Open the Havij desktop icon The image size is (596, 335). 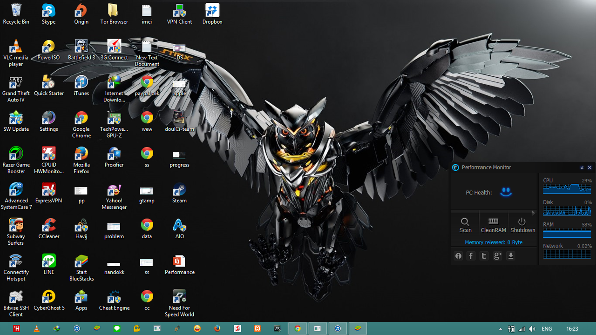point(81,229)
